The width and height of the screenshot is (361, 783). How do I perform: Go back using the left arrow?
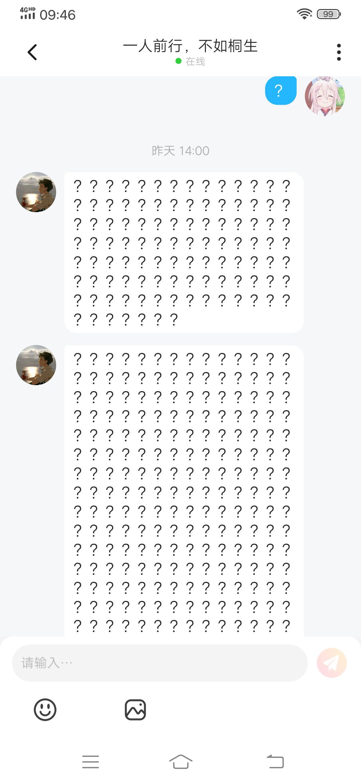(x=32, y=52)
